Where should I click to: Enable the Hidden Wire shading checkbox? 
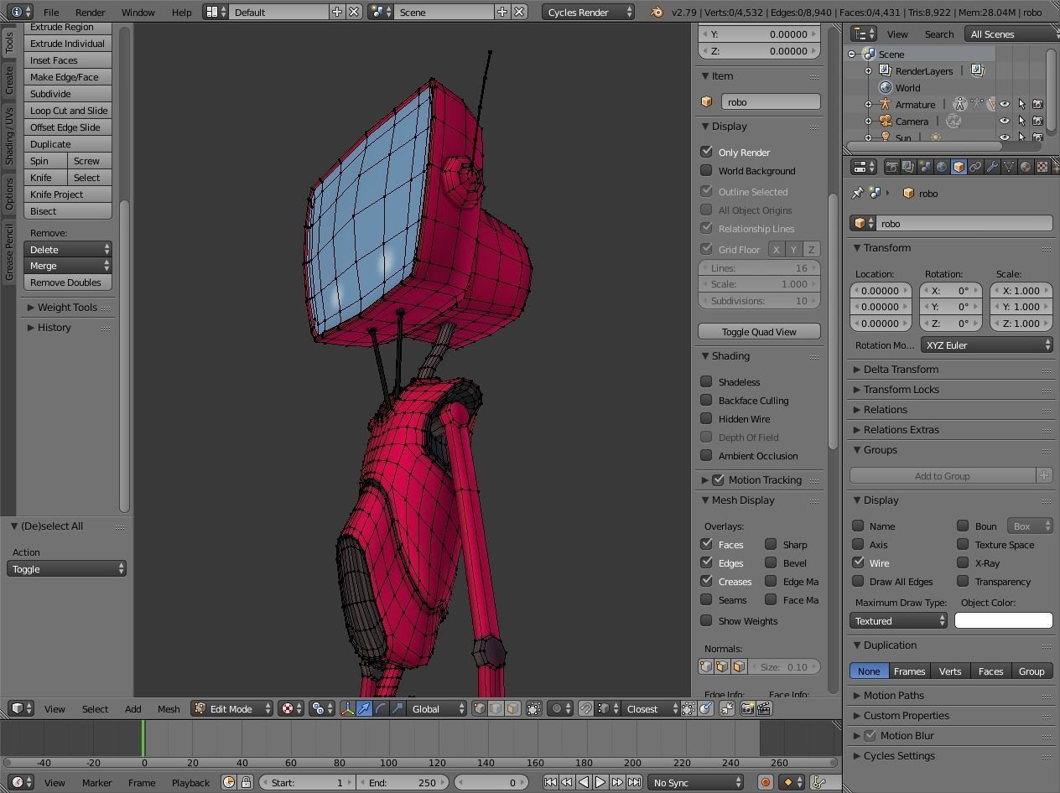click(707, 418)
